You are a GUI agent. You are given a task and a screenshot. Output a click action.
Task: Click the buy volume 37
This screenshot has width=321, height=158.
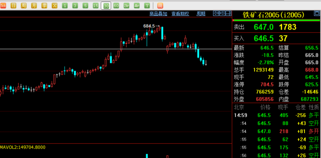tap(283, 38)
